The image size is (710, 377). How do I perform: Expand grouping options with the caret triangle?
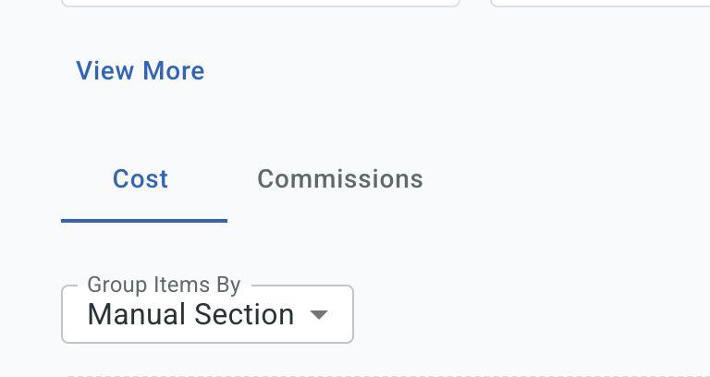[x=318, y=314]
